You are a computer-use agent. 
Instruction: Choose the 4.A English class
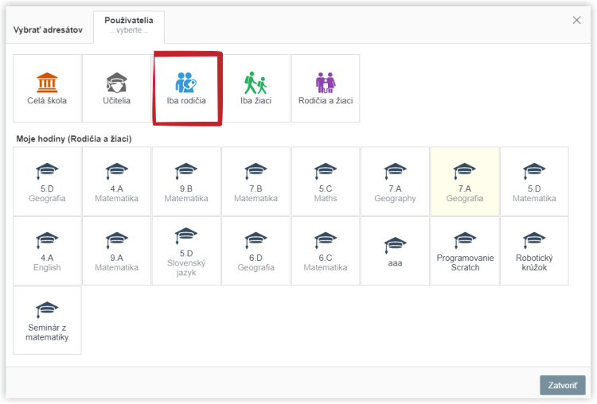click(x=47, y=251)
